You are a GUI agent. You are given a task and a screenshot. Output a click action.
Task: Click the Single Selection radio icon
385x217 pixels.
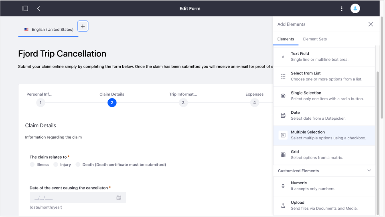point(283,96)
